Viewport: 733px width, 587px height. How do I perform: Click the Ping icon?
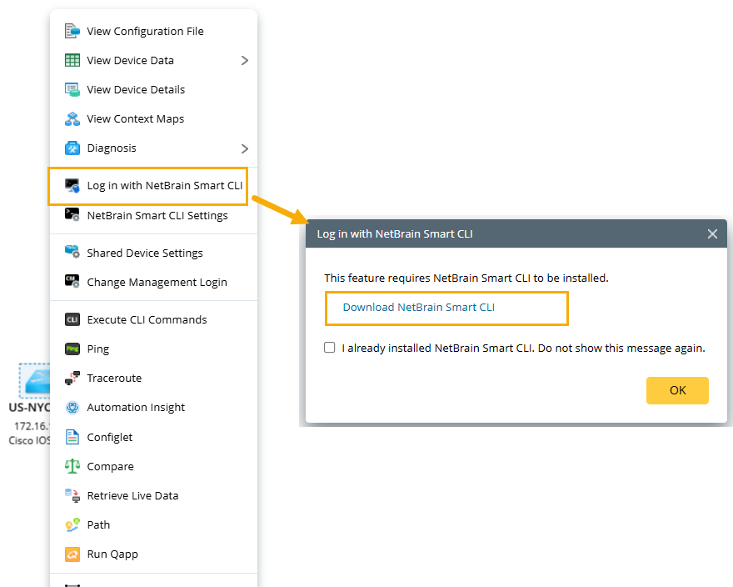click(72, 349)
